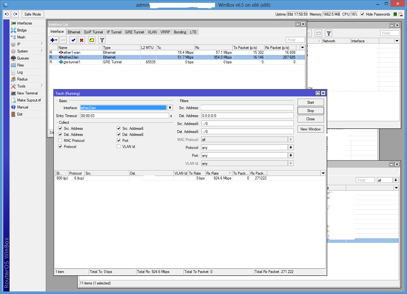Toggle Hide Passwords checkbox
407x294 pixels.
[x=362, y=14]
